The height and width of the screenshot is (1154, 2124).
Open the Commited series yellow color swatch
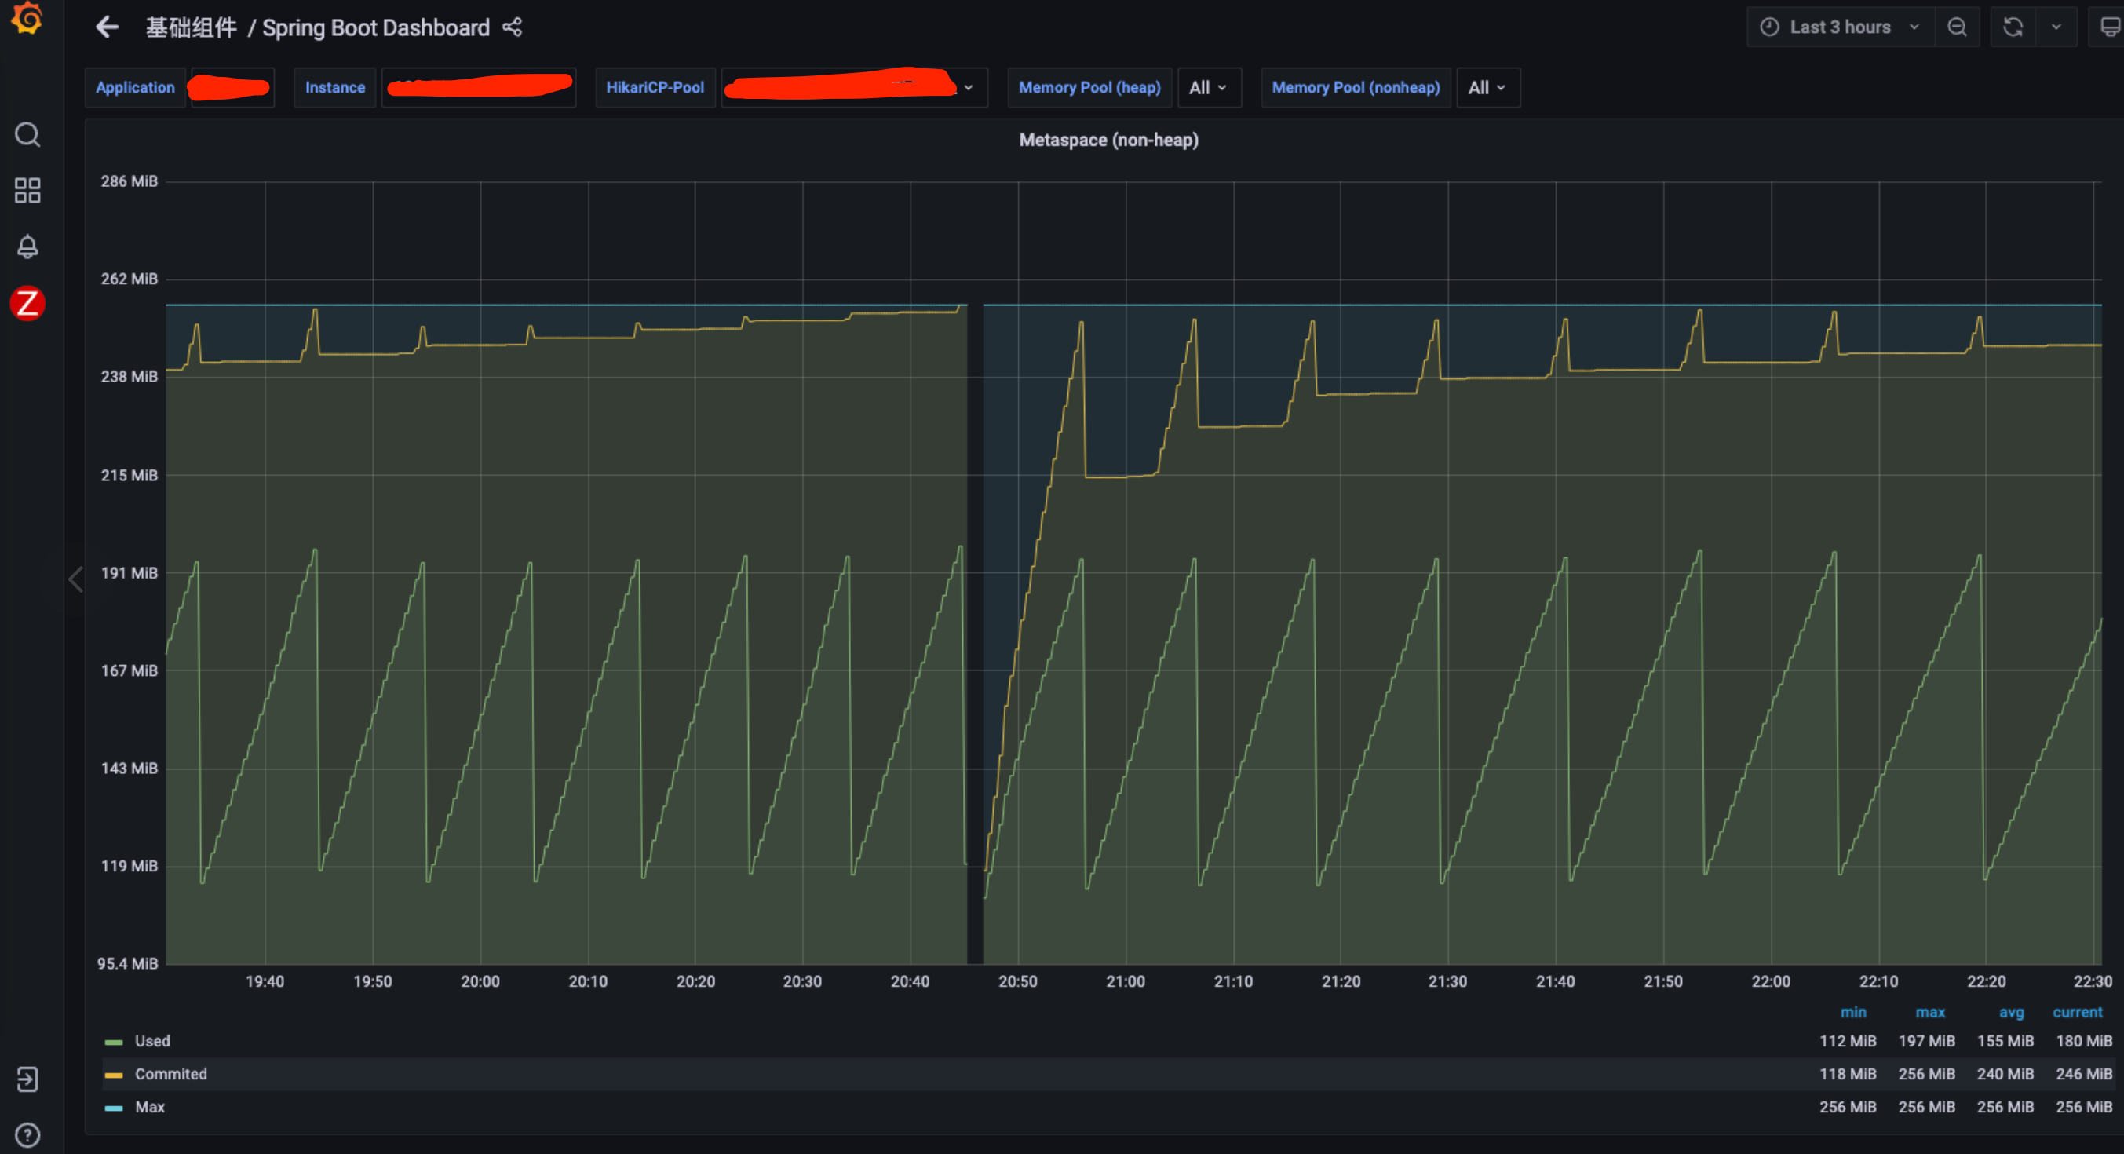(x=114, y=1075)
